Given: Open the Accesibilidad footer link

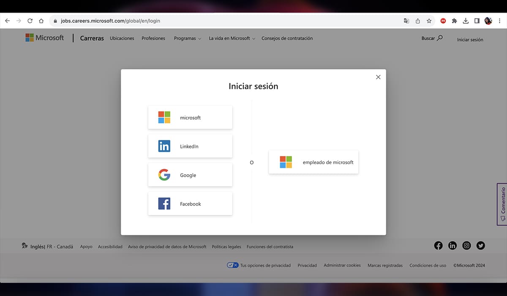Looking at the screenshot, I should pos(110,247).
